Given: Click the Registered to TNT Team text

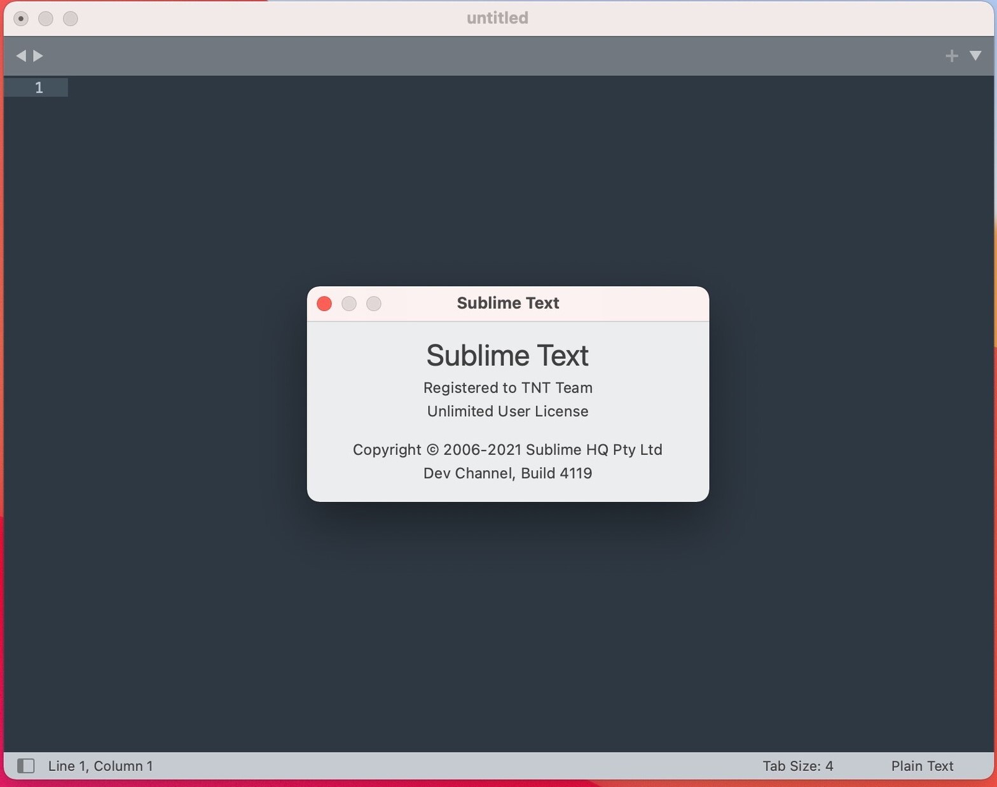Looking at the screenshot, I should (x=507, y=387).
